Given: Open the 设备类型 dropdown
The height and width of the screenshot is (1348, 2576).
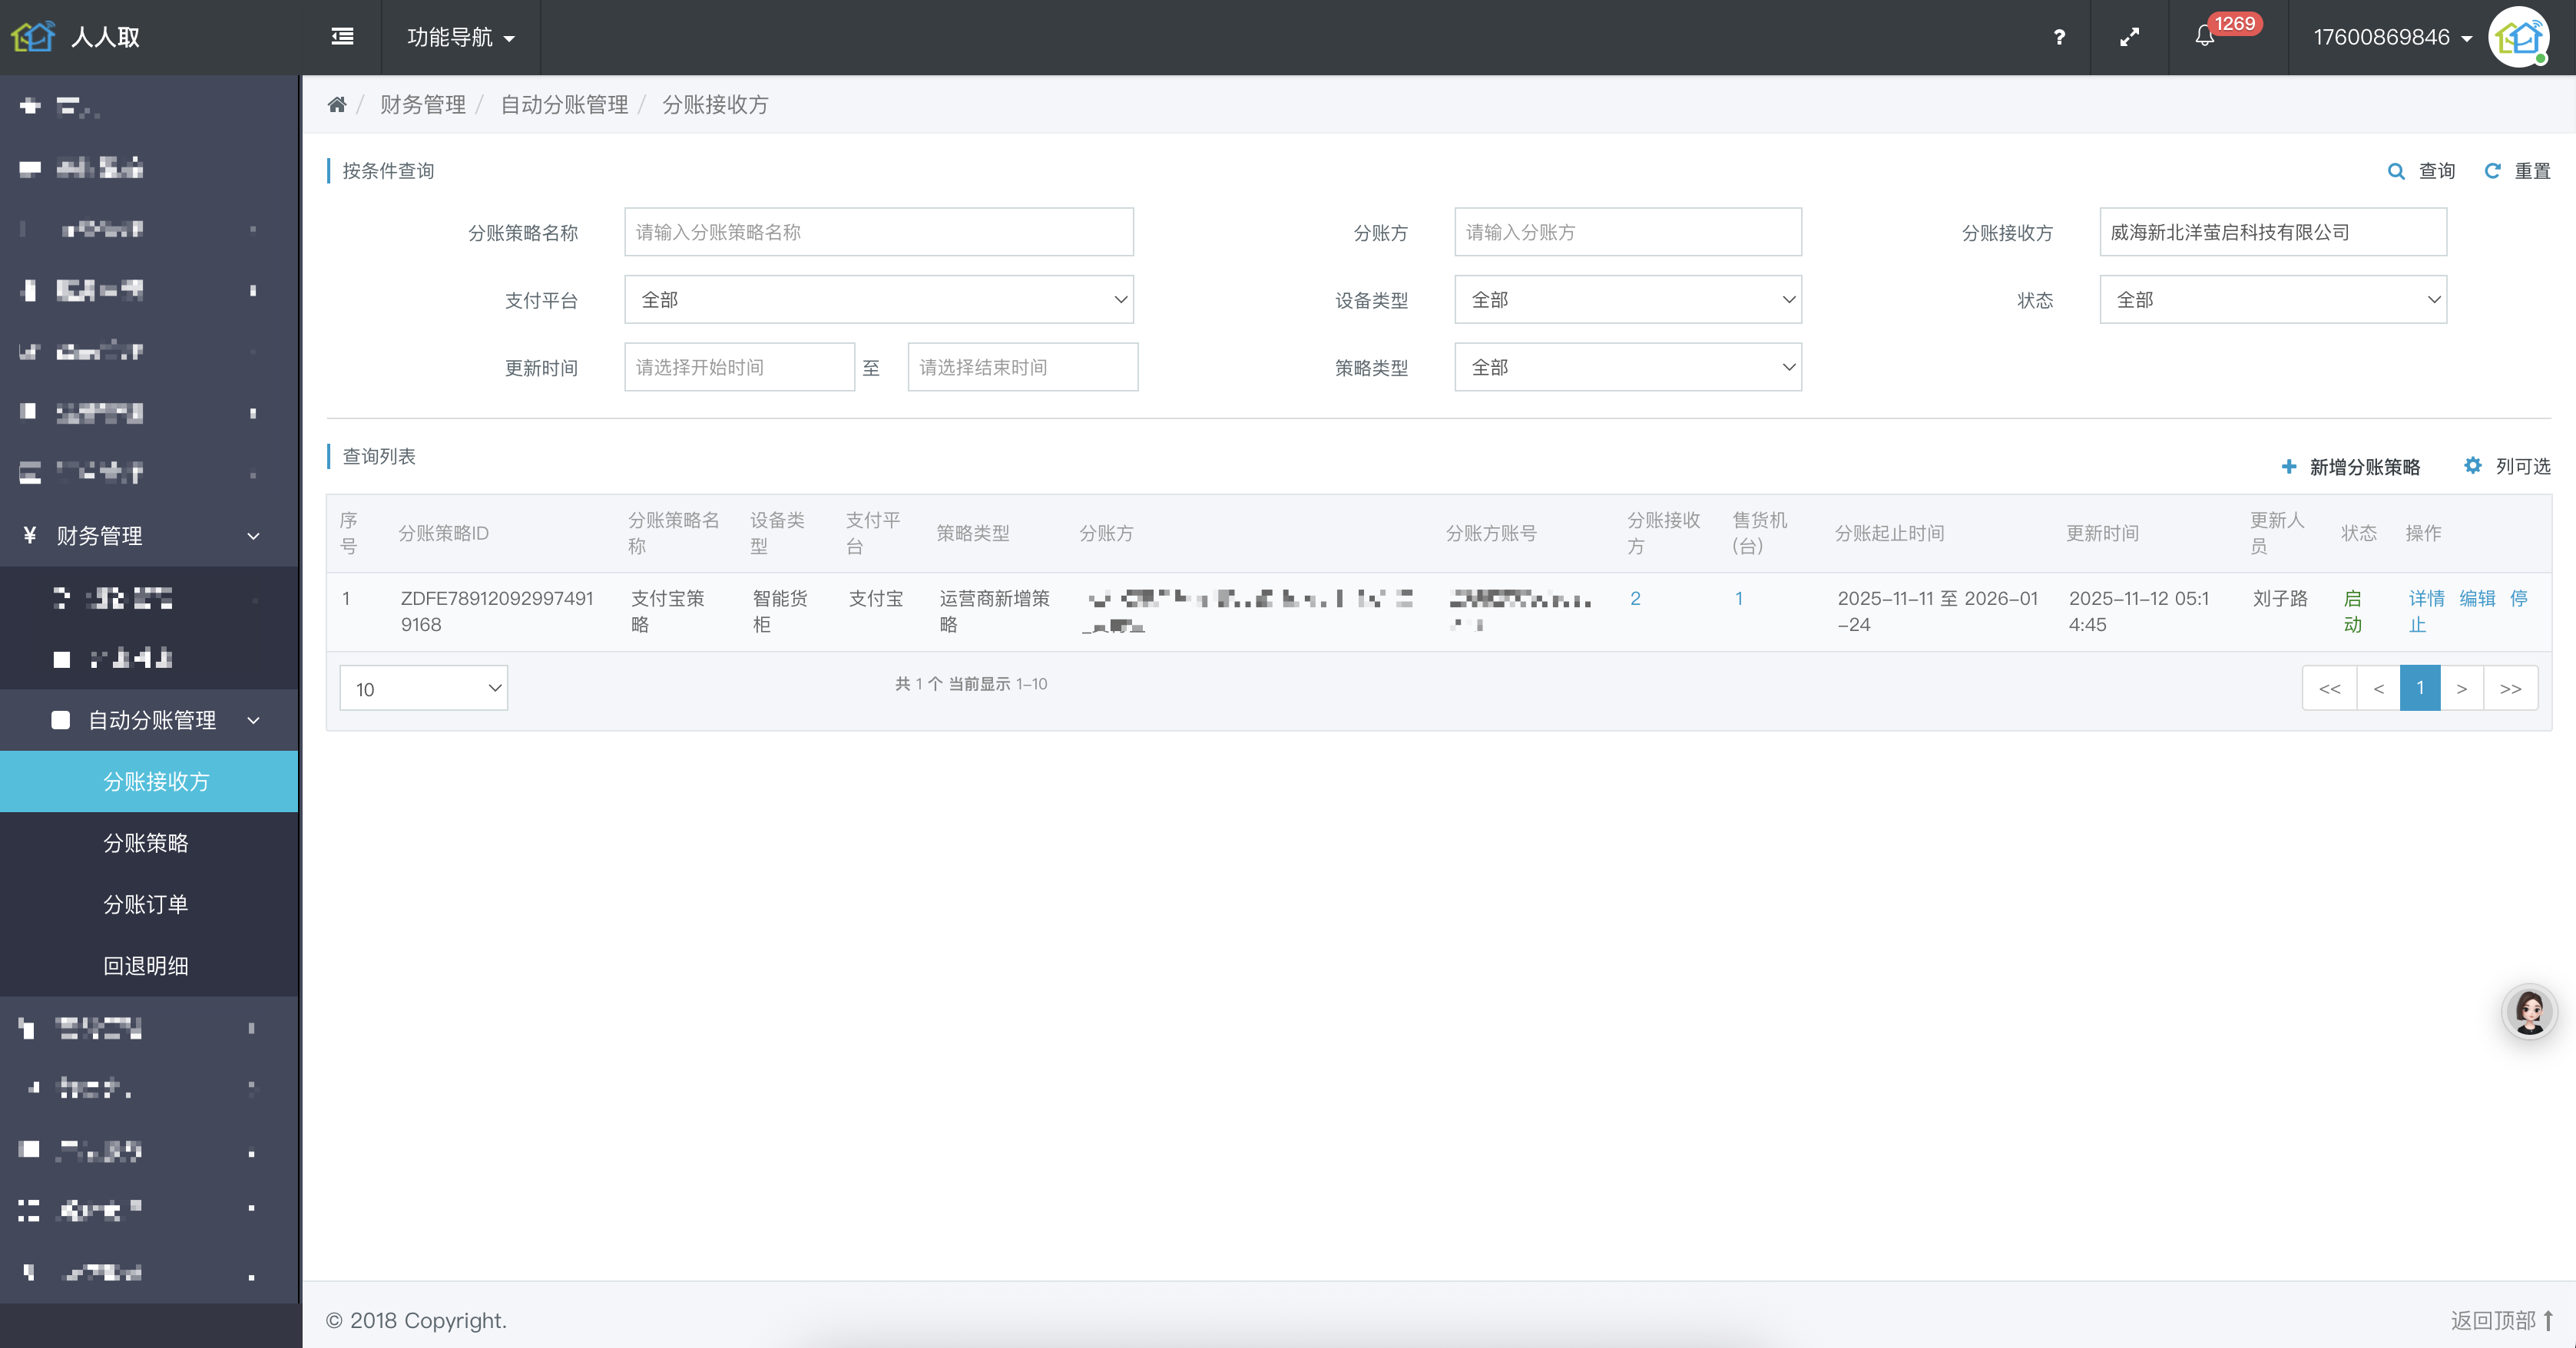Looking at the screenshot, I should pyautogui.click(x=1627, y=300).
